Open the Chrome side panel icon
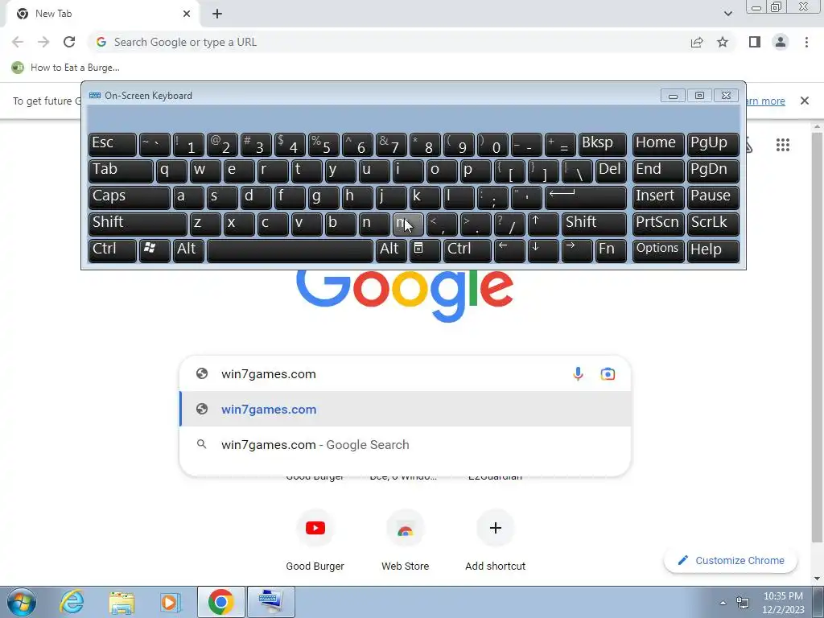Screen dimensions: 824x618 [x=755, y=42]
